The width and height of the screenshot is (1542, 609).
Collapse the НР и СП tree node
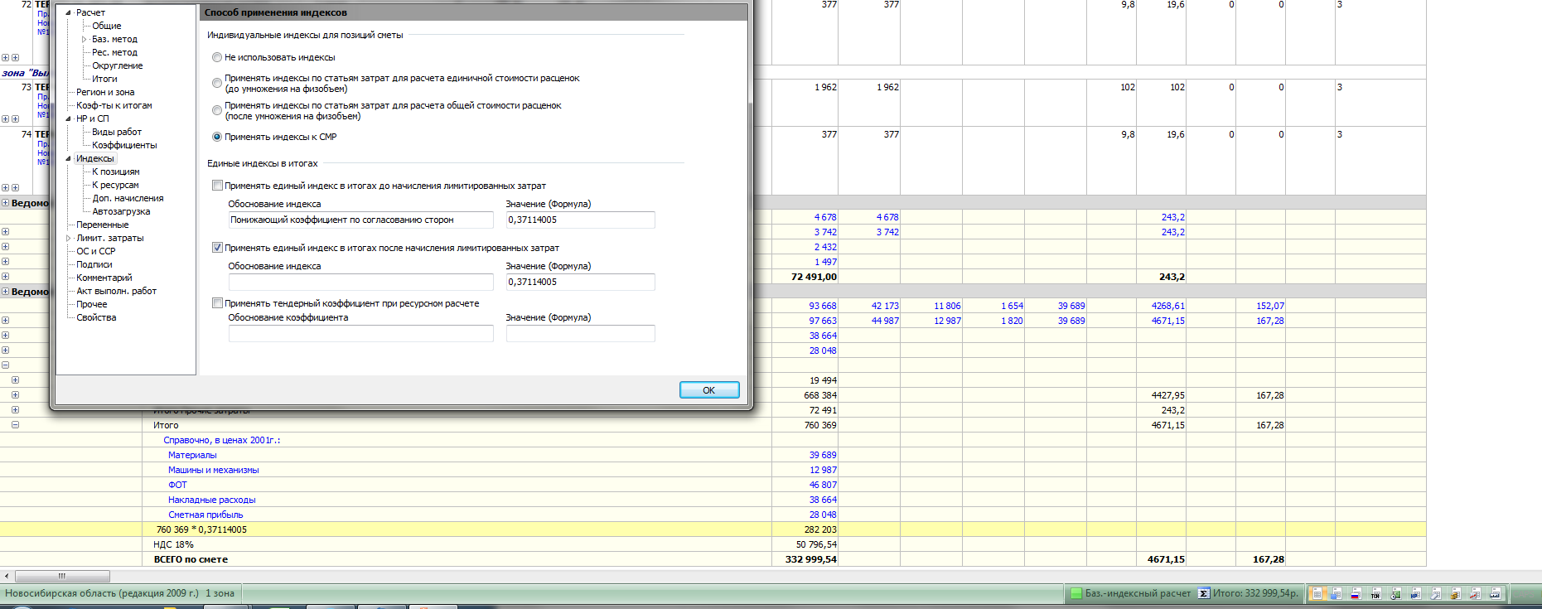69,119
